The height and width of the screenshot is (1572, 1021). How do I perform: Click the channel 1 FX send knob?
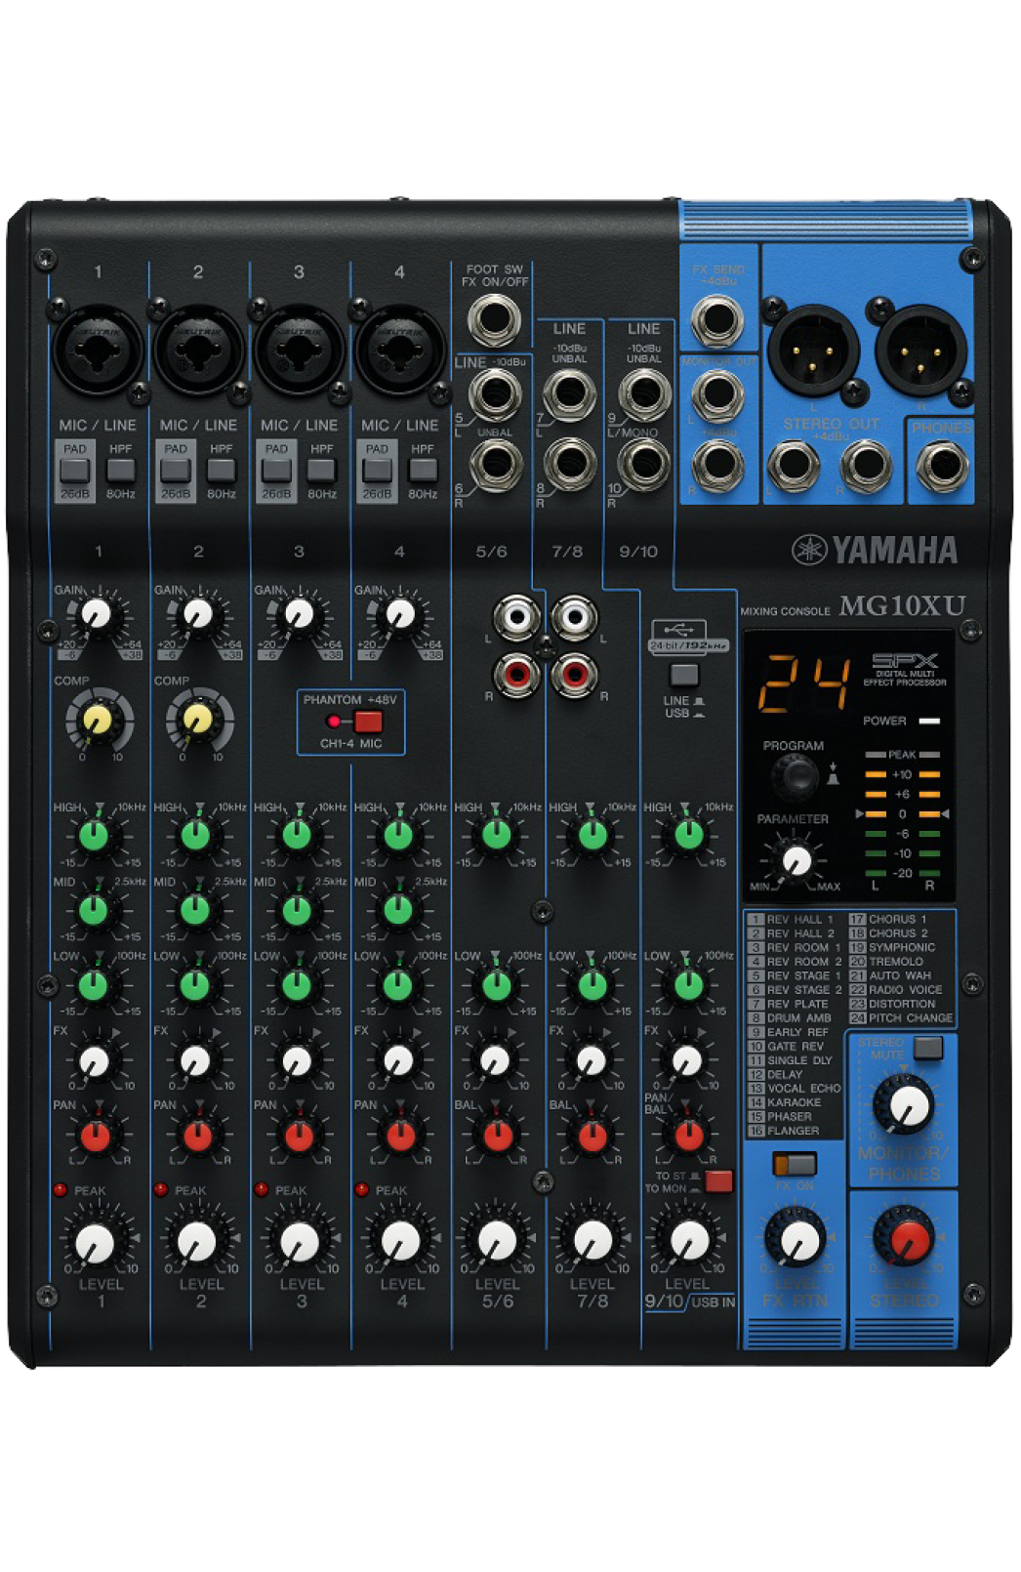click(x=95, y=1060)
